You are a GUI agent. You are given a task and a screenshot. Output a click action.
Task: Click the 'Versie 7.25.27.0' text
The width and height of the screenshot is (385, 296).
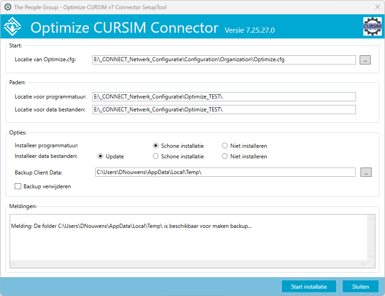[x=250, y=30]
